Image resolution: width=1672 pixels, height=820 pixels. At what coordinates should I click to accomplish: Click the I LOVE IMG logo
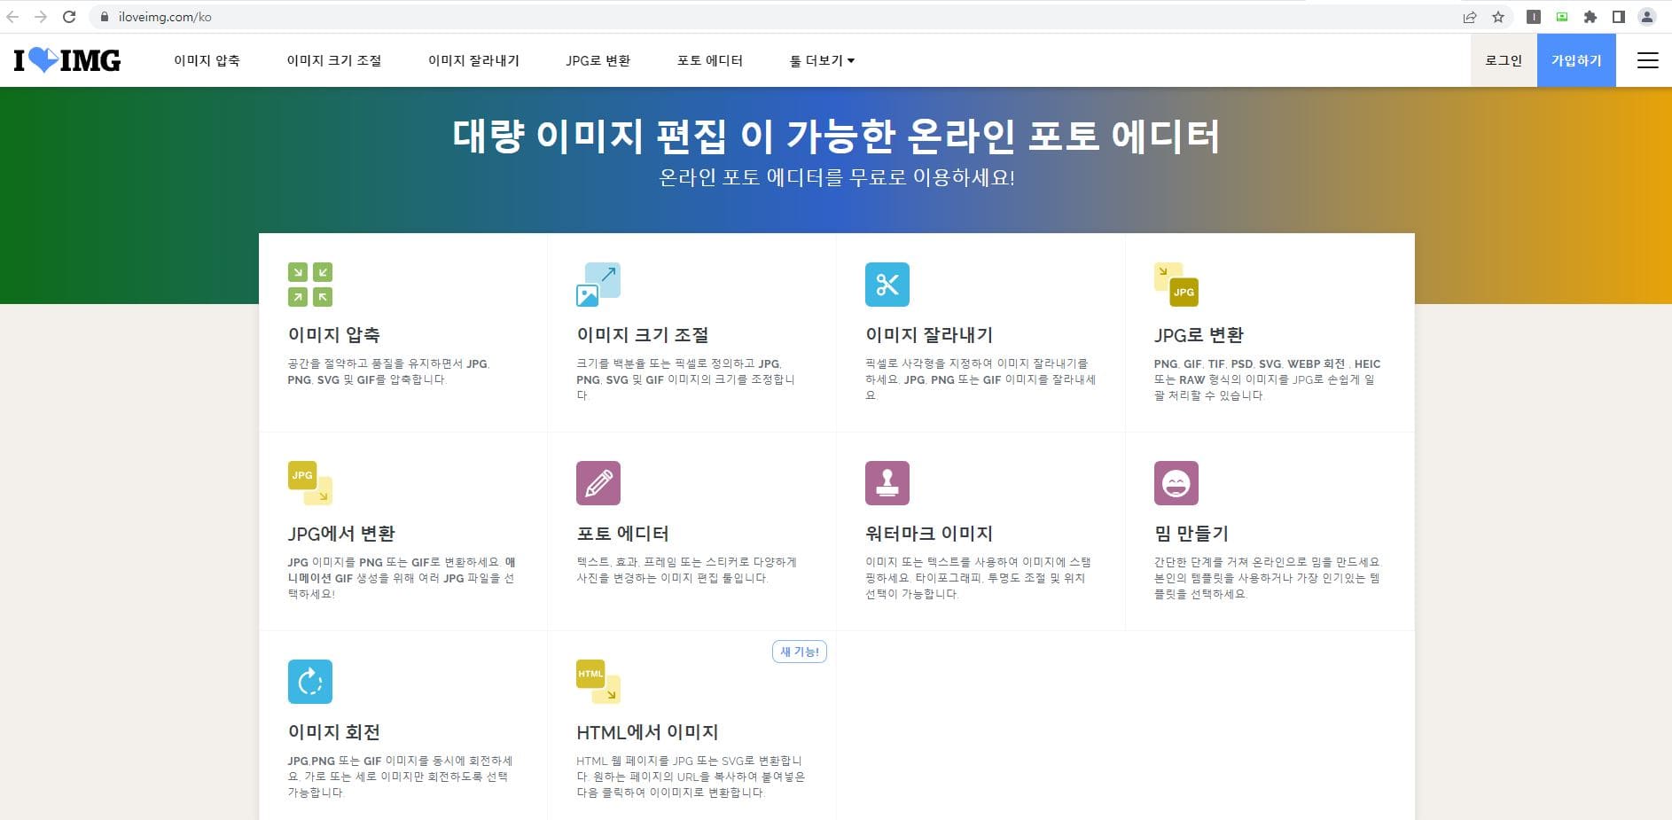pos(66,59)
